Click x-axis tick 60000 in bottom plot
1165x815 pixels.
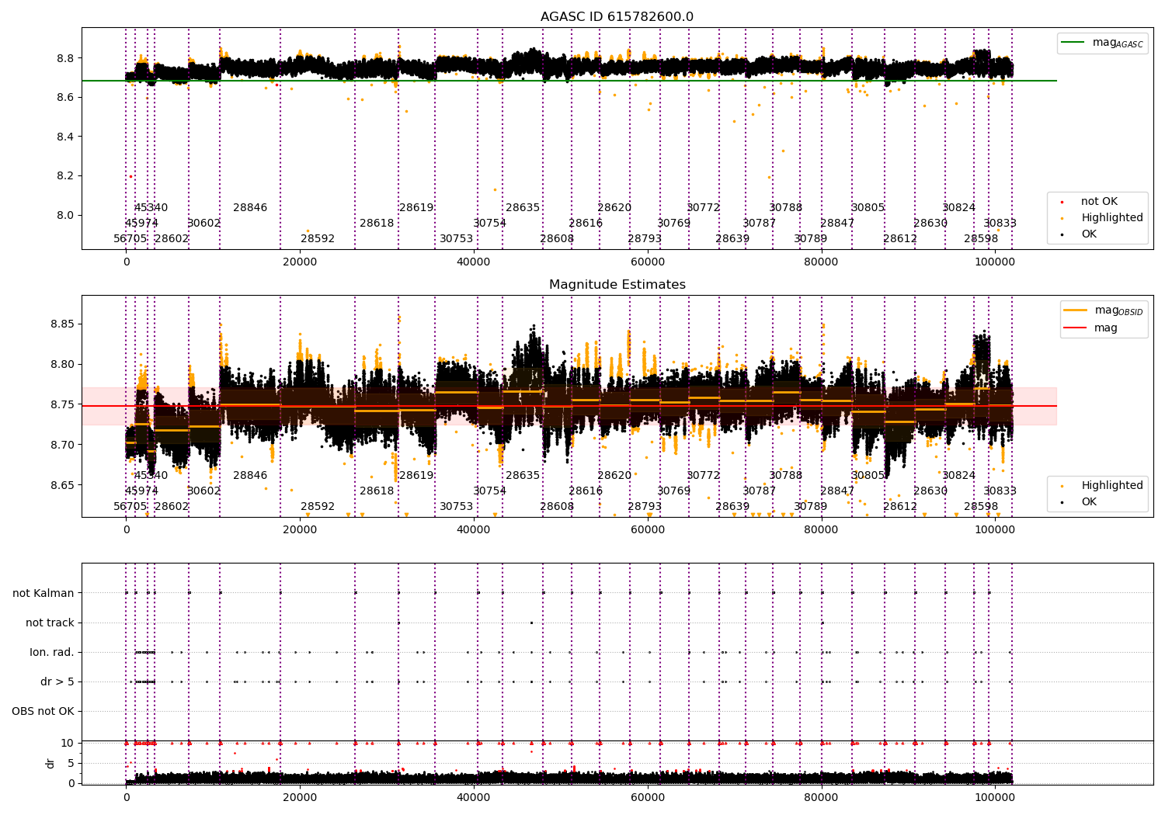647,797
